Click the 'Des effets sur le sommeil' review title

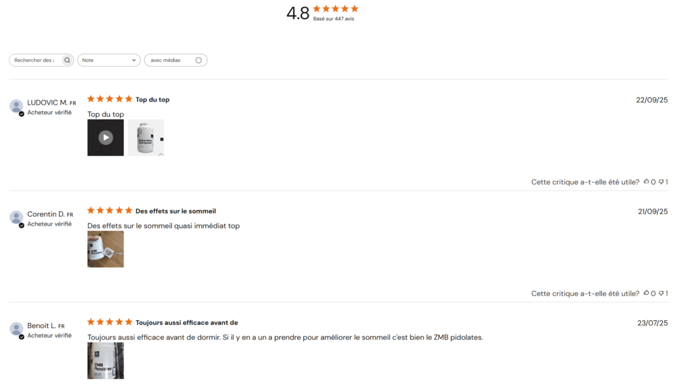point(176,211)
